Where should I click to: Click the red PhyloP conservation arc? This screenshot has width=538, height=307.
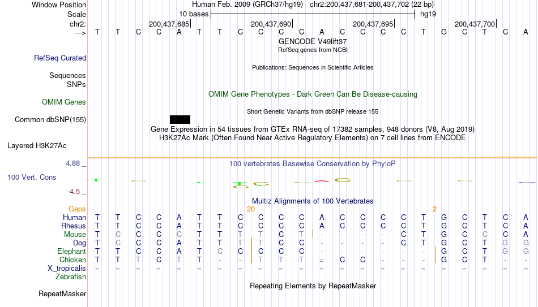pyautogui.click(x=322, y=181)
